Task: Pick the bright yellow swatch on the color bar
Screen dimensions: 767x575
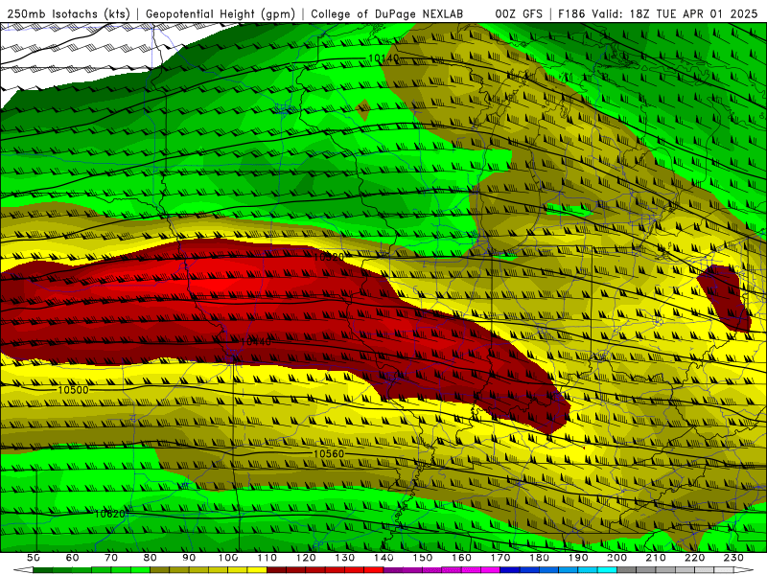Action: pos(257,570)
